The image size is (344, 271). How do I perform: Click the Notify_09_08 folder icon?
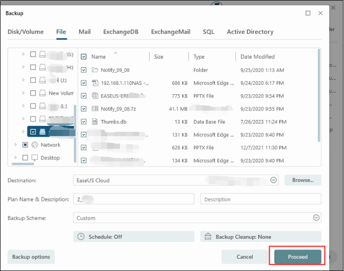(x=95, y=70)
